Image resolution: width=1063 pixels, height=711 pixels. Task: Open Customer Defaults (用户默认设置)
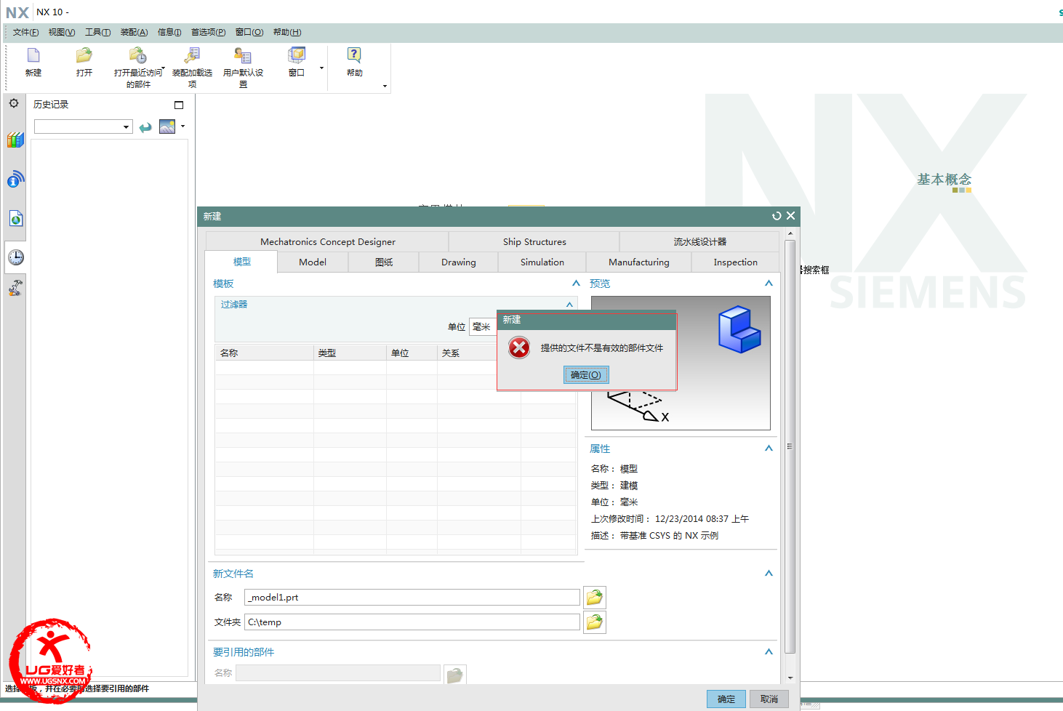click(243, 56)
